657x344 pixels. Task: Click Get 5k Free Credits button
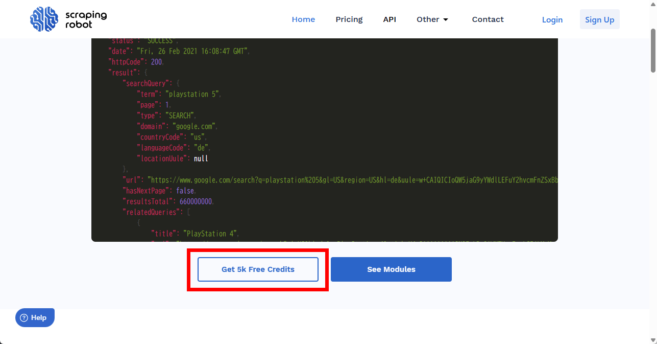(x=258, y=269)
